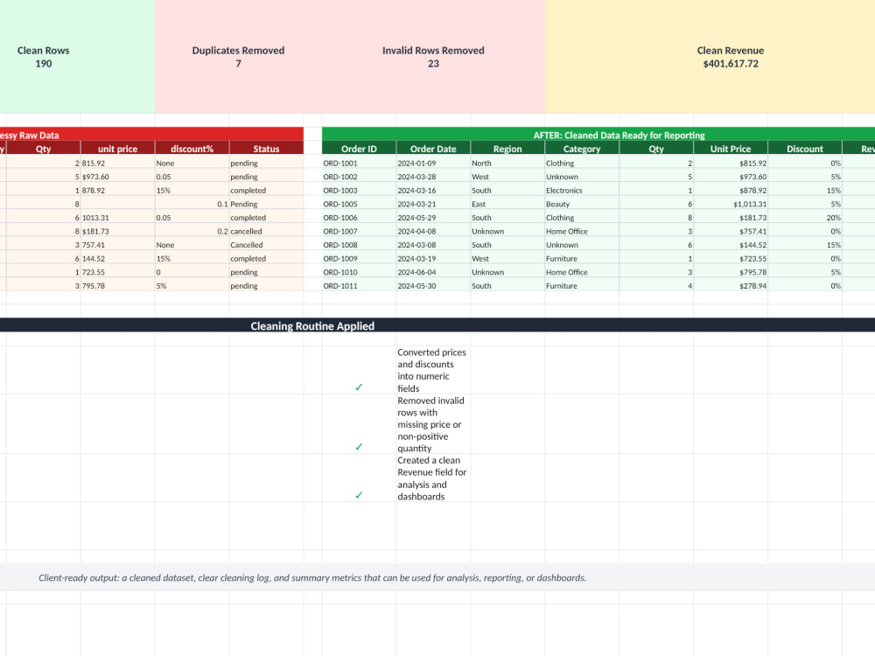875x656 pixels.
Task: Select the Invalid Rows Removed card
Action: 433,56
